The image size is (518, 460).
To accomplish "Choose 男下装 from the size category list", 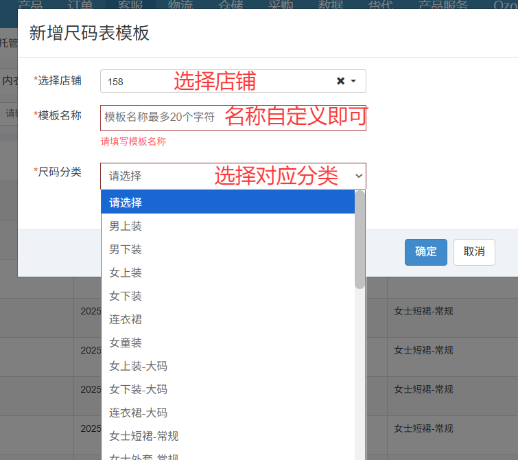I will (228, 249).
